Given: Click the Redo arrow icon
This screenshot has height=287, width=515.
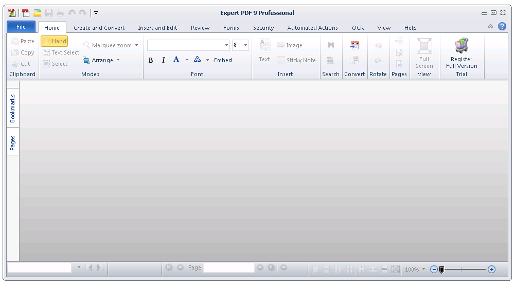Looking at the screenshot, I should 82,13.
